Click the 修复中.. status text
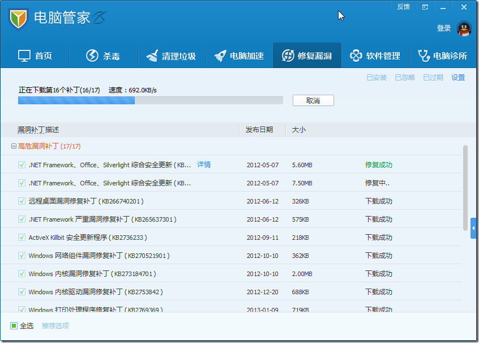The image size is (479, 343). [x=377, y=183]
